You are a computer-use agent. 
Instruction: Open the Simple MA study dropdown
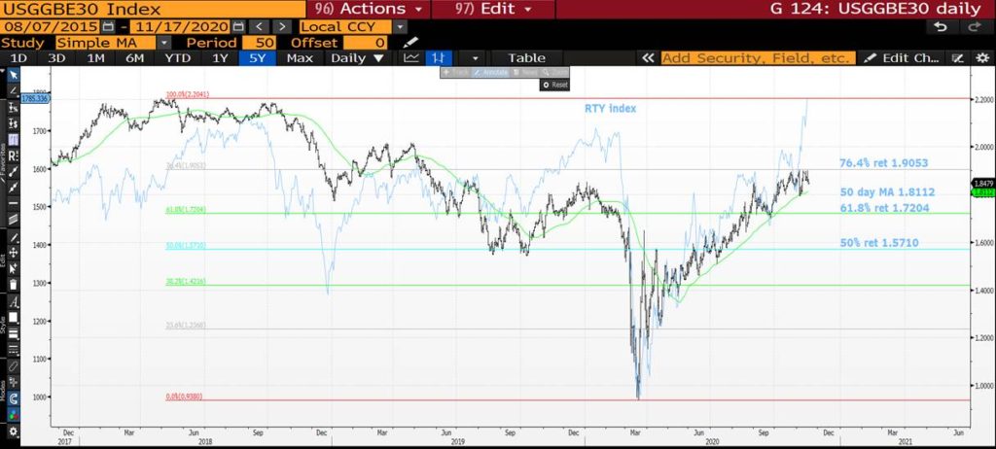[x=163, y=43]
